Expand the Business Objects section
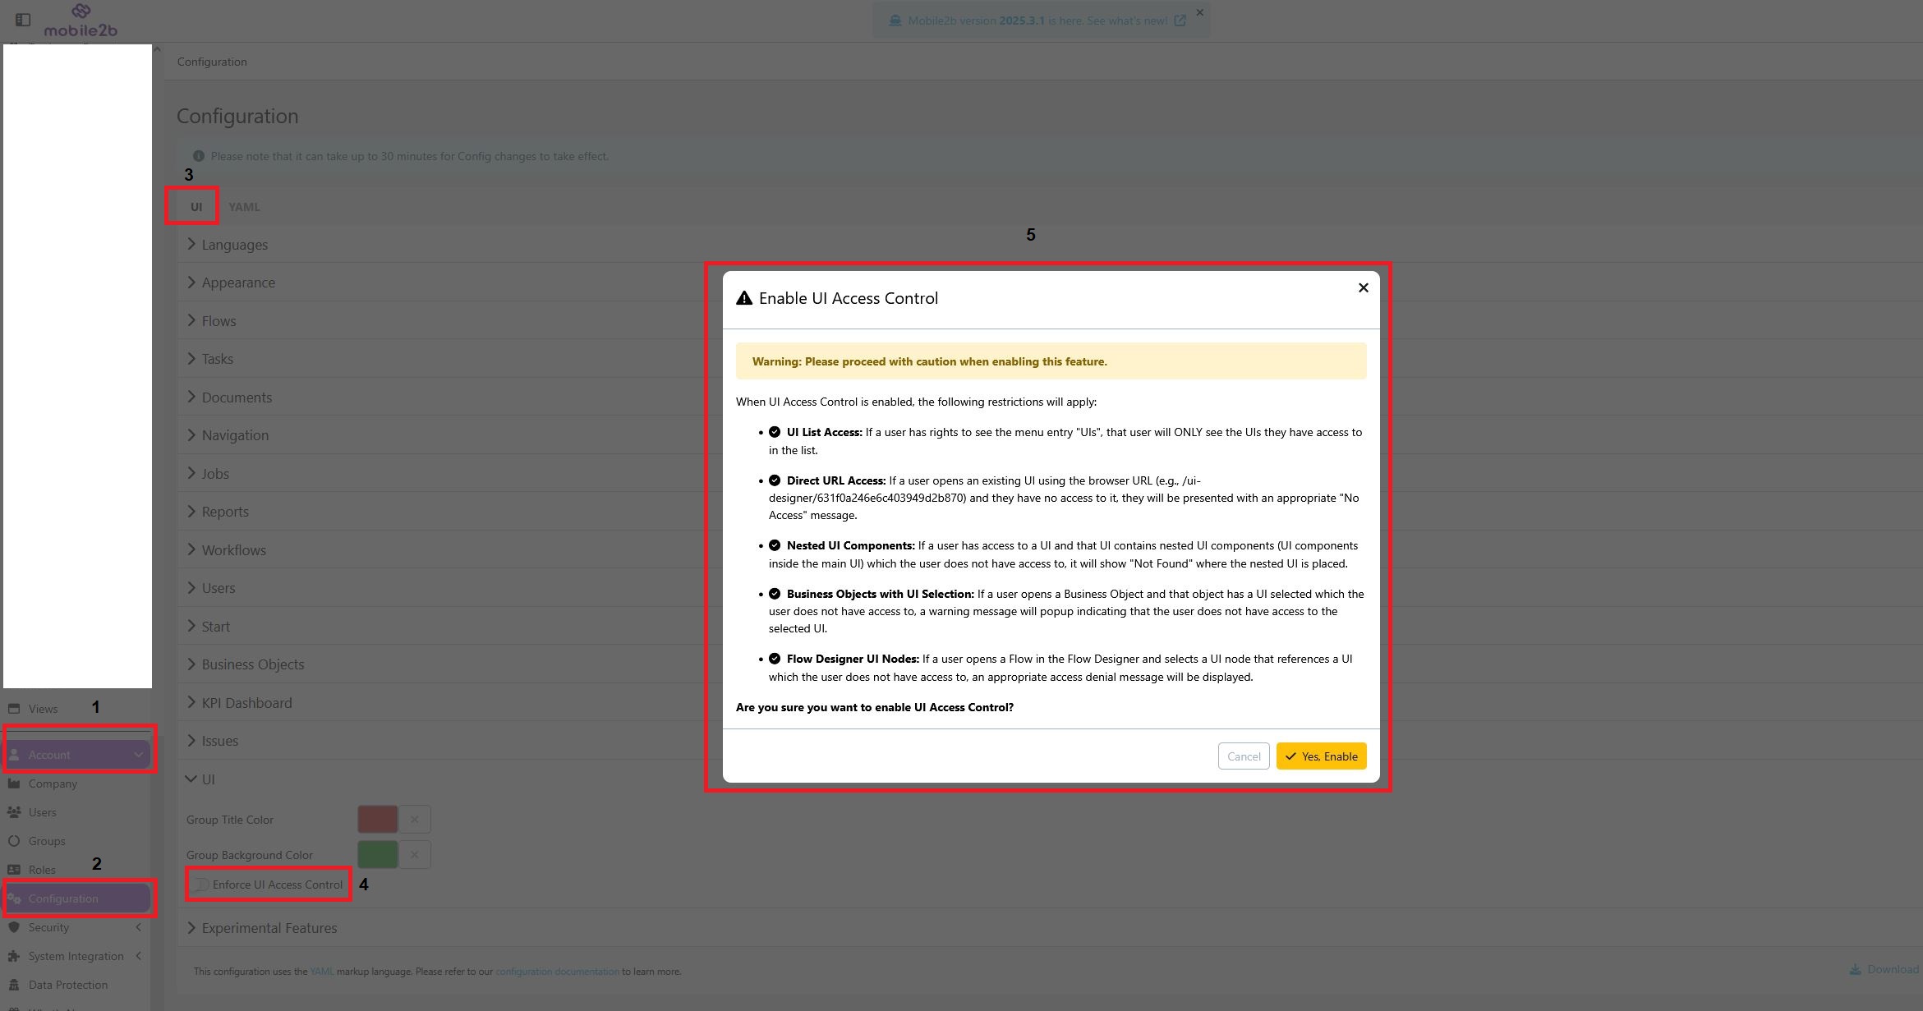Screen dimensions: 1923x1011 [251, 664]
